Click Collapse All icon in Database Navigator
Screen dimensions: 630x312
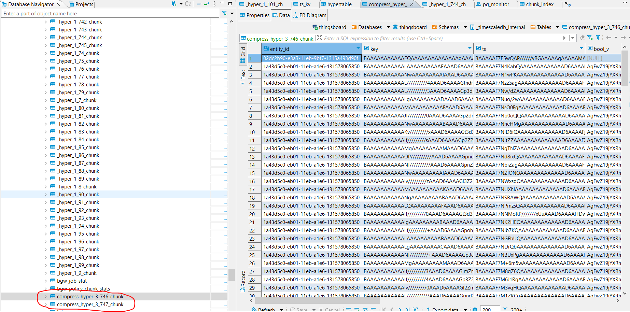(x=199, y=4)
